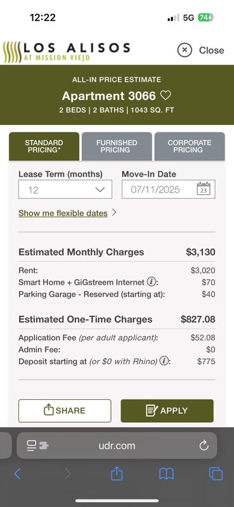Switch to the Corporate Pricing tab
This screenshot has width=234, height=507.
pos(190,146)
